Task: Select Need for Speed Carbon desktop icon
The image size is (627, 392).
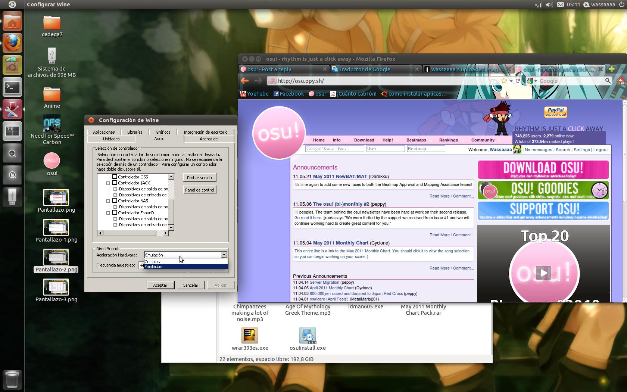Action: (52, 130)
